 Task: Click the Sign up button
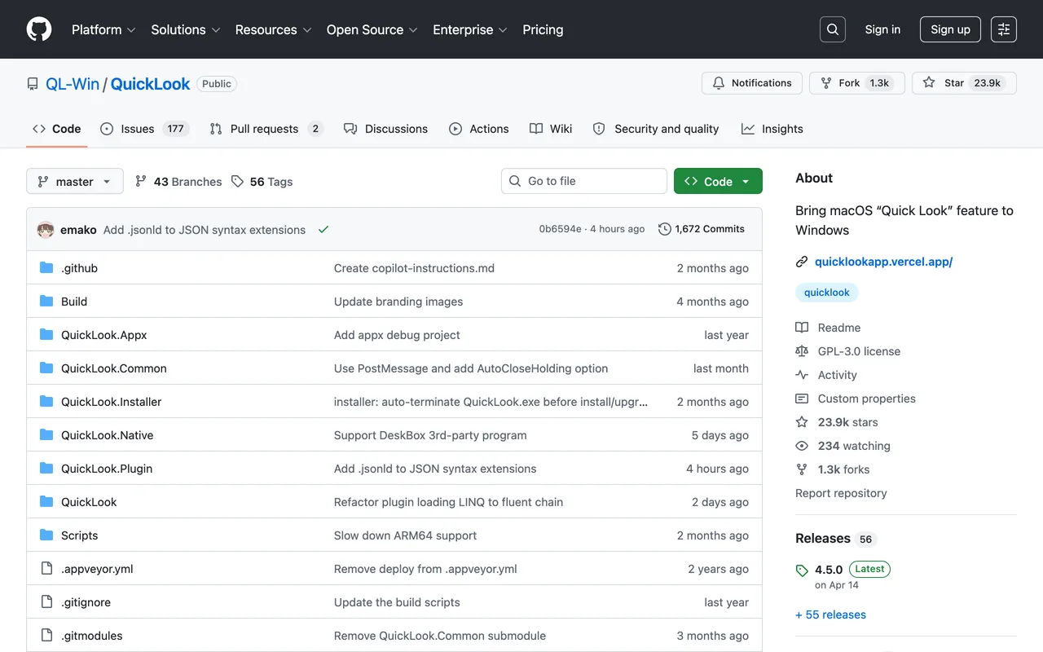coord(950,29)
